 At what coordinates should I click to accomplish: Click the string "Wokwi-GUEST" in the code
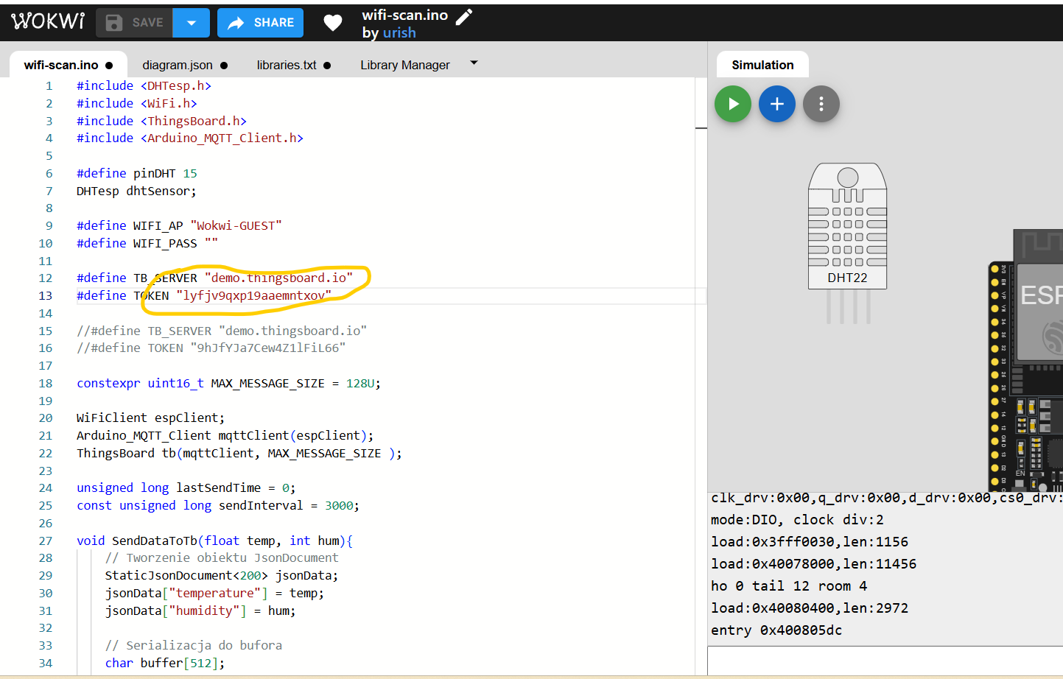point(236,225)
